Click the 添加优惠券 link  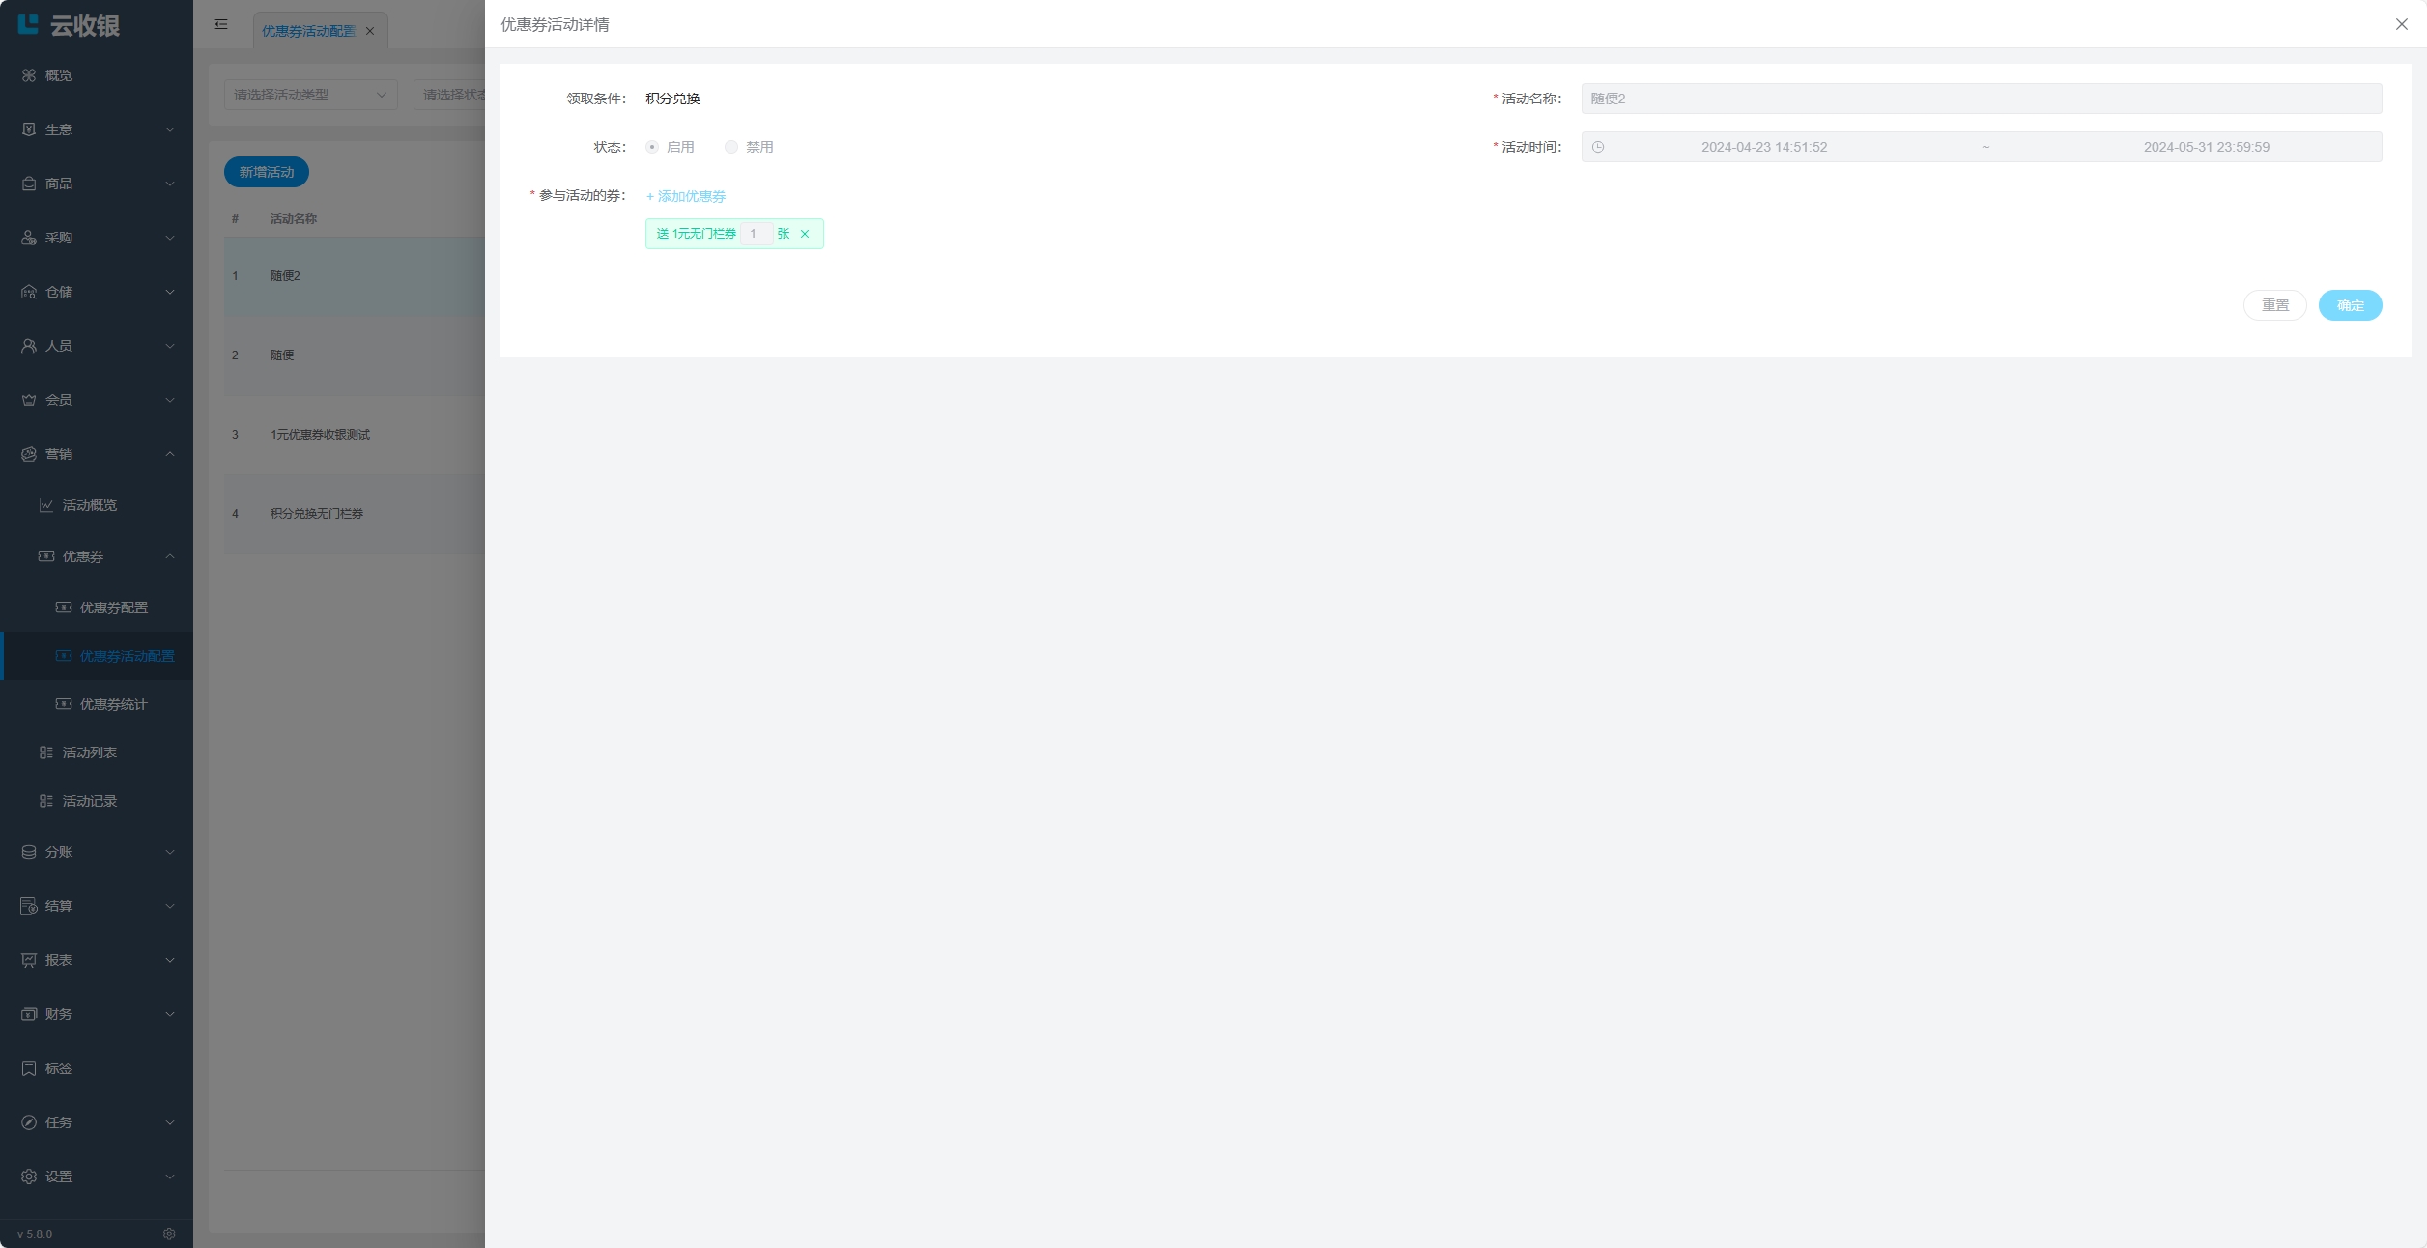click(686, 196)
